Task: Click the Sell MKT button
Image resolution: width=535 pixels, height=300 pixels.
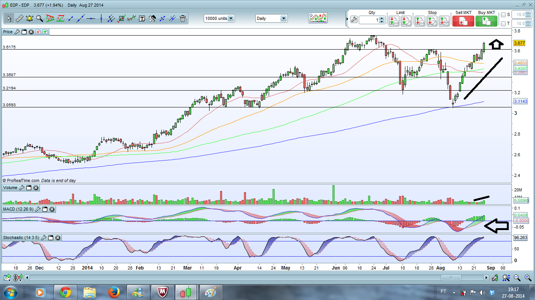Action: click(x=463, y=21)
